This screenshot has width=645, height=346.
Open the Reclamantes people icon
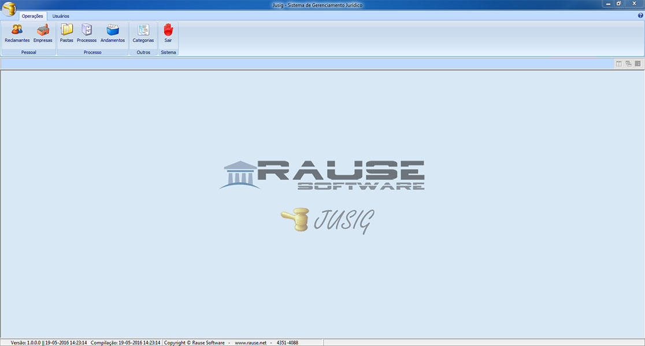tap(17, 30)
